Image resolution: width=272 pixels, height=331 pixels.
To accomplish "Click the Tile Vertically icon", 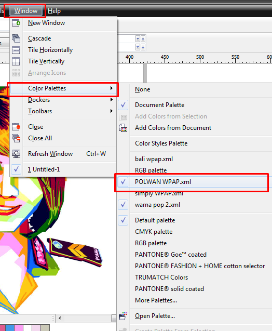I will [x=16, y=61].
